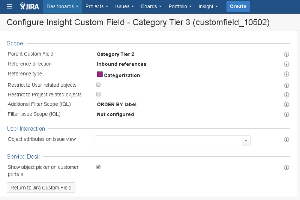Click Return to Jira Custom Field
This screenshot has height=200, width=300.
[41, 188]
